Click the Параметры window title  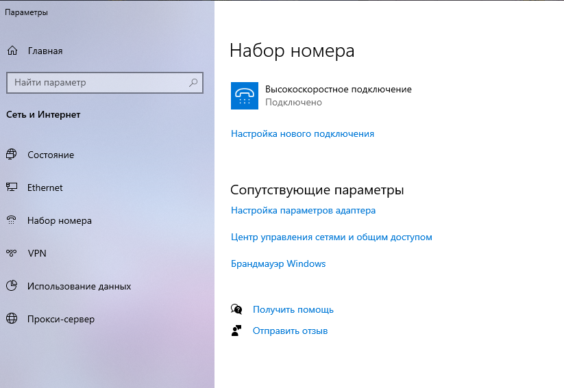(x=26, y=12)
